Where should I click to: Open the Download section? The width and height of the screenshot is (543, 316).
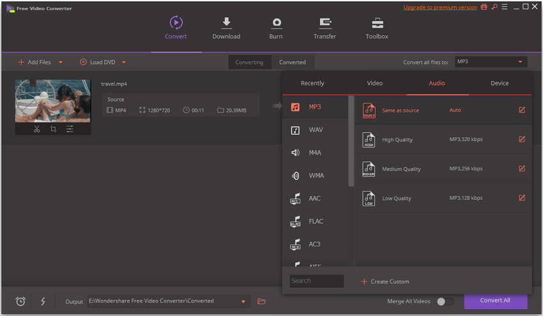click(x=226, y=27)
